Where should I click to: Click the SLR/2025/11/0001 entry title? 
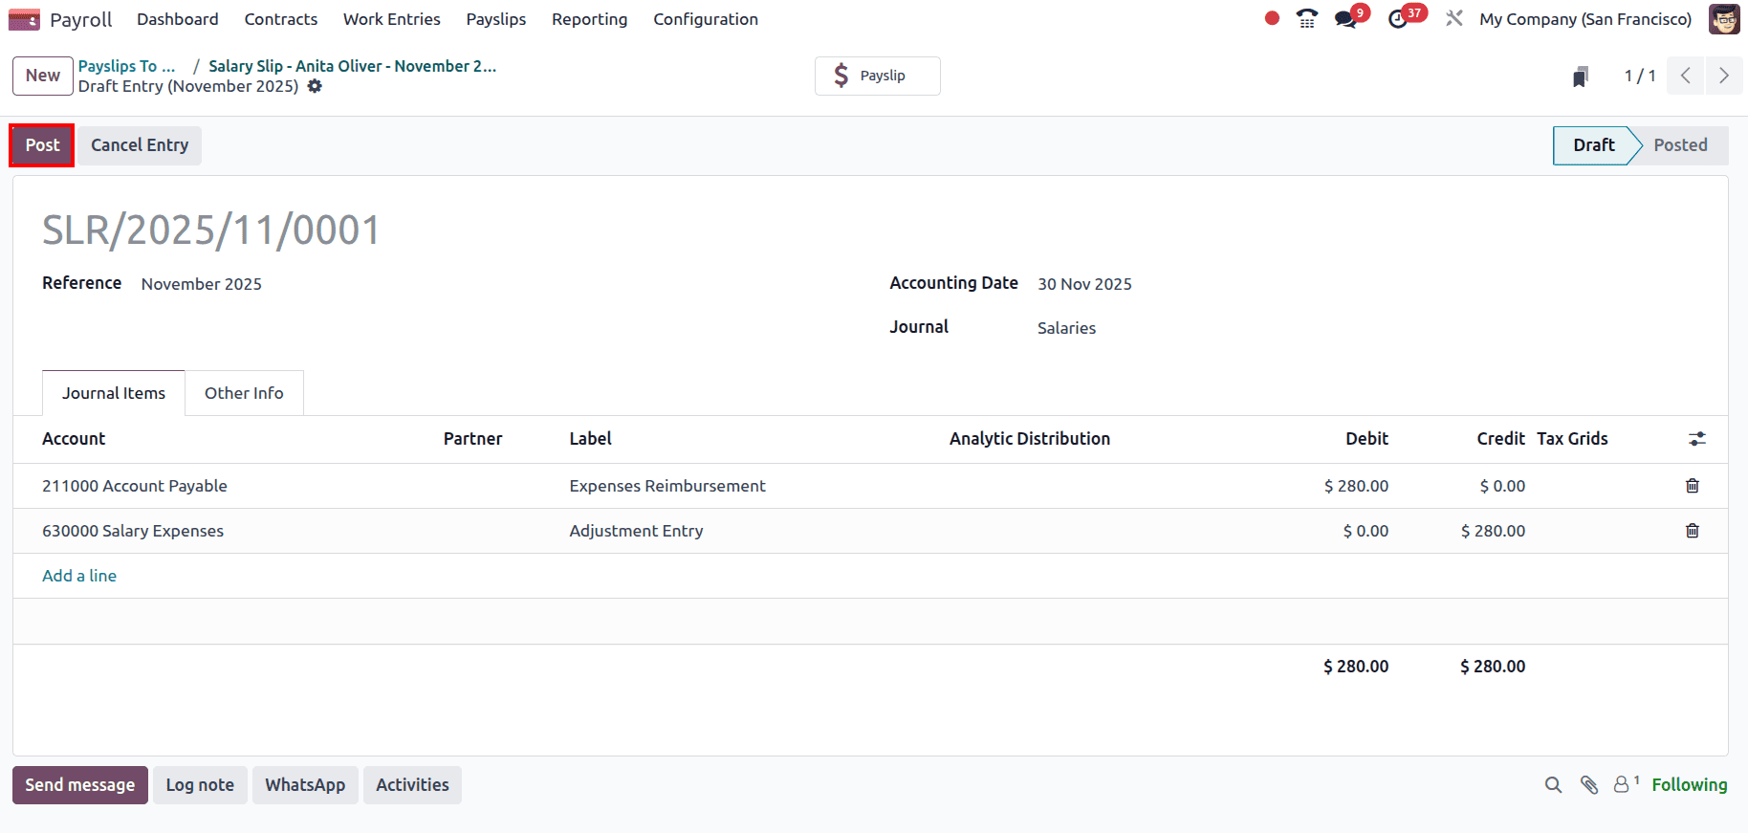coord(211,230)
